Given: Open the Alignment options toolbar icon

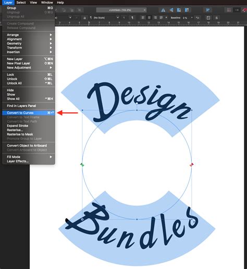Looking at the screenshot, I should 208,10.
